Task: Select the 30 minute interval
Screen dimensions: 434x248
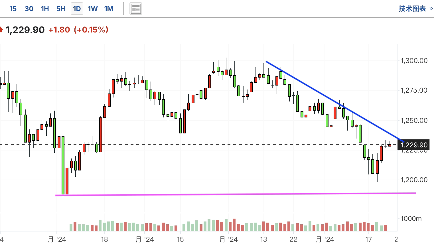Action: (29, 9)
